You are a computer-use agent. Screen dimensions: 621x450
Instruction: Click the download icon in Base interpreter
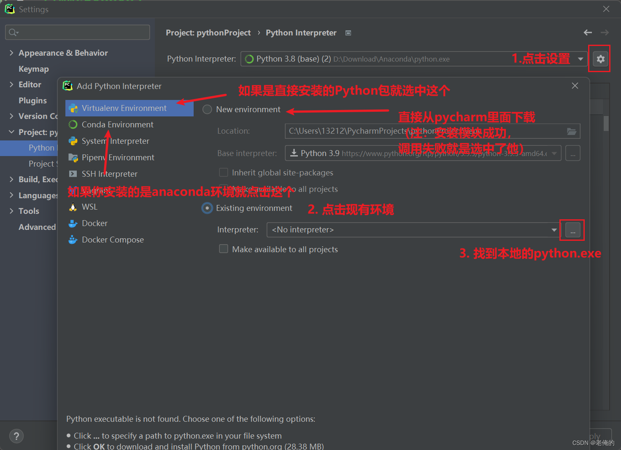click(294, 153)
